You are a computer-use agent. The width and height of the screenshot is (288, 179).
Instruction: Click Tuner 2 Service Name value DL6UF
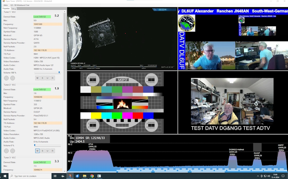point(37,112)
